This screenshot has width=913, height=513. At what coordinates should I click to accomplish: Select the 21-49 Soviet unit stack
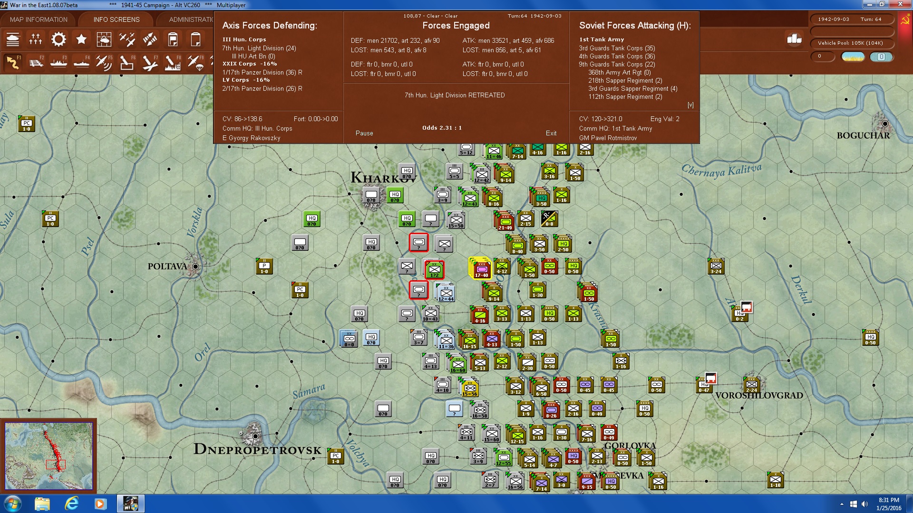pos(505,221)
